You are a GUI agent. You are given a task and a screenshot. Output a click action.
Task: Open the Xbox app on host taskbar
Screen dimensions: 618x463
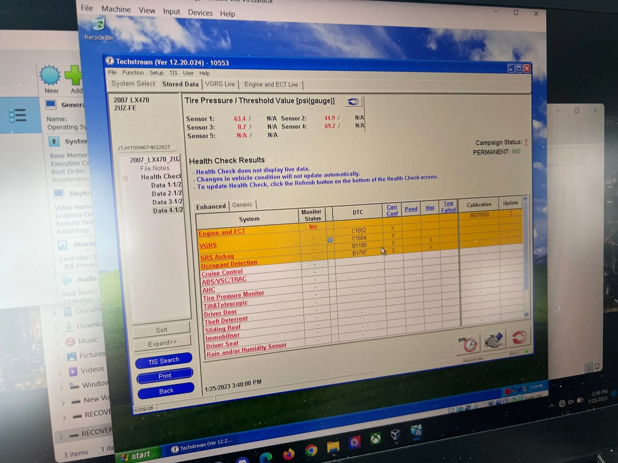tap(375, 439)
